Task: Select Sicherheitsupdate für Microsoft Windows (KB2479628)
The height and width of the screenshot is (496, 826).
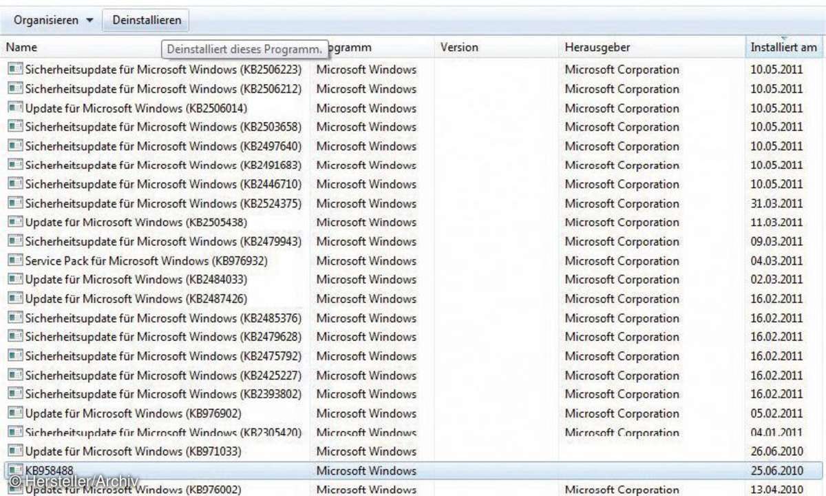Action: (x=164, y=337)
